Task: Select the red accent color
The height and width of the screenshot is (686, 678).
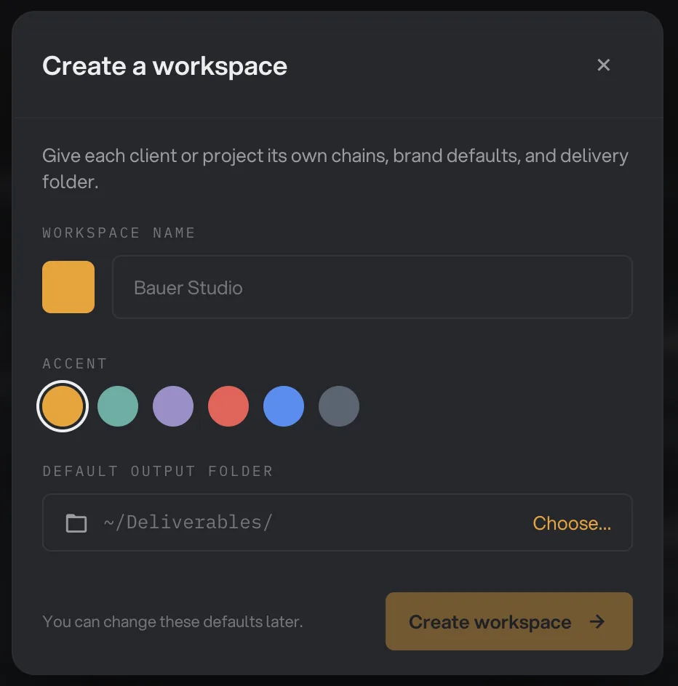Action: tap(228, 406)
